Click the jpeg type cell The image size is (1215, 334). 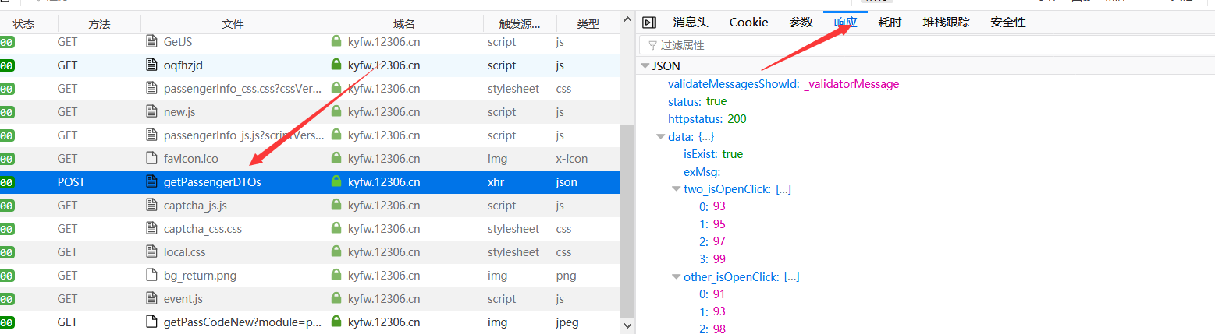coord(567,322)
